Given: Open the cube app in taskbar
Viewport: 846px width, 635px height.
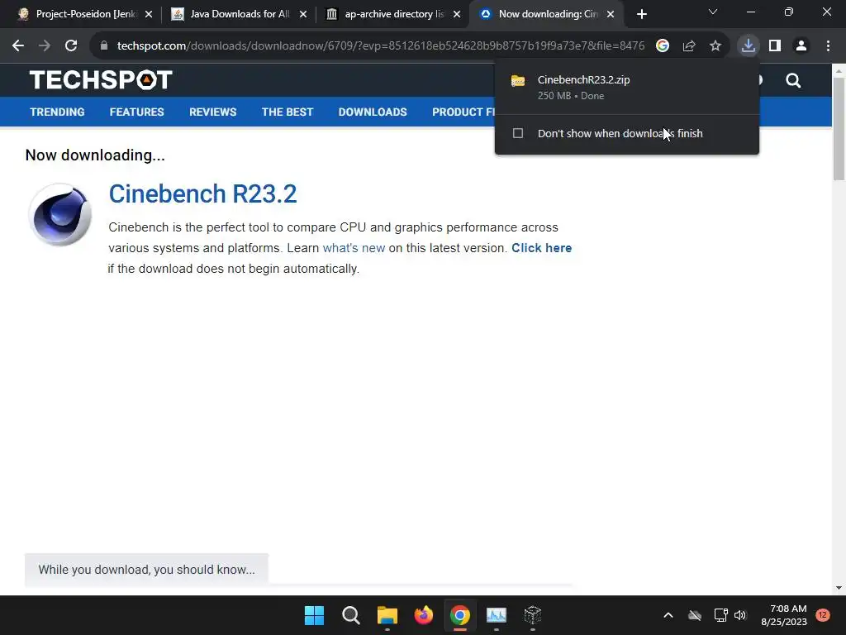Looking at the screenshot, I should pos(533,615).
